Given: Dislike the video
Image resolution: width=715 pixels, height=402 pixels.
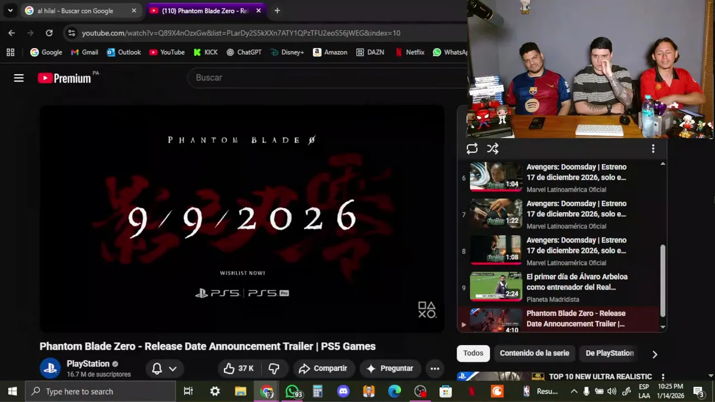Looking at the screenshot, I should [x=274, y=368].
